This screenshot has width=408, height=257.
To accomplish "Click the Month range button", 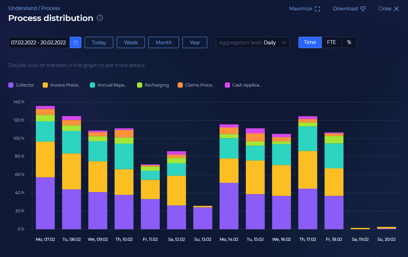I will 164,42.
